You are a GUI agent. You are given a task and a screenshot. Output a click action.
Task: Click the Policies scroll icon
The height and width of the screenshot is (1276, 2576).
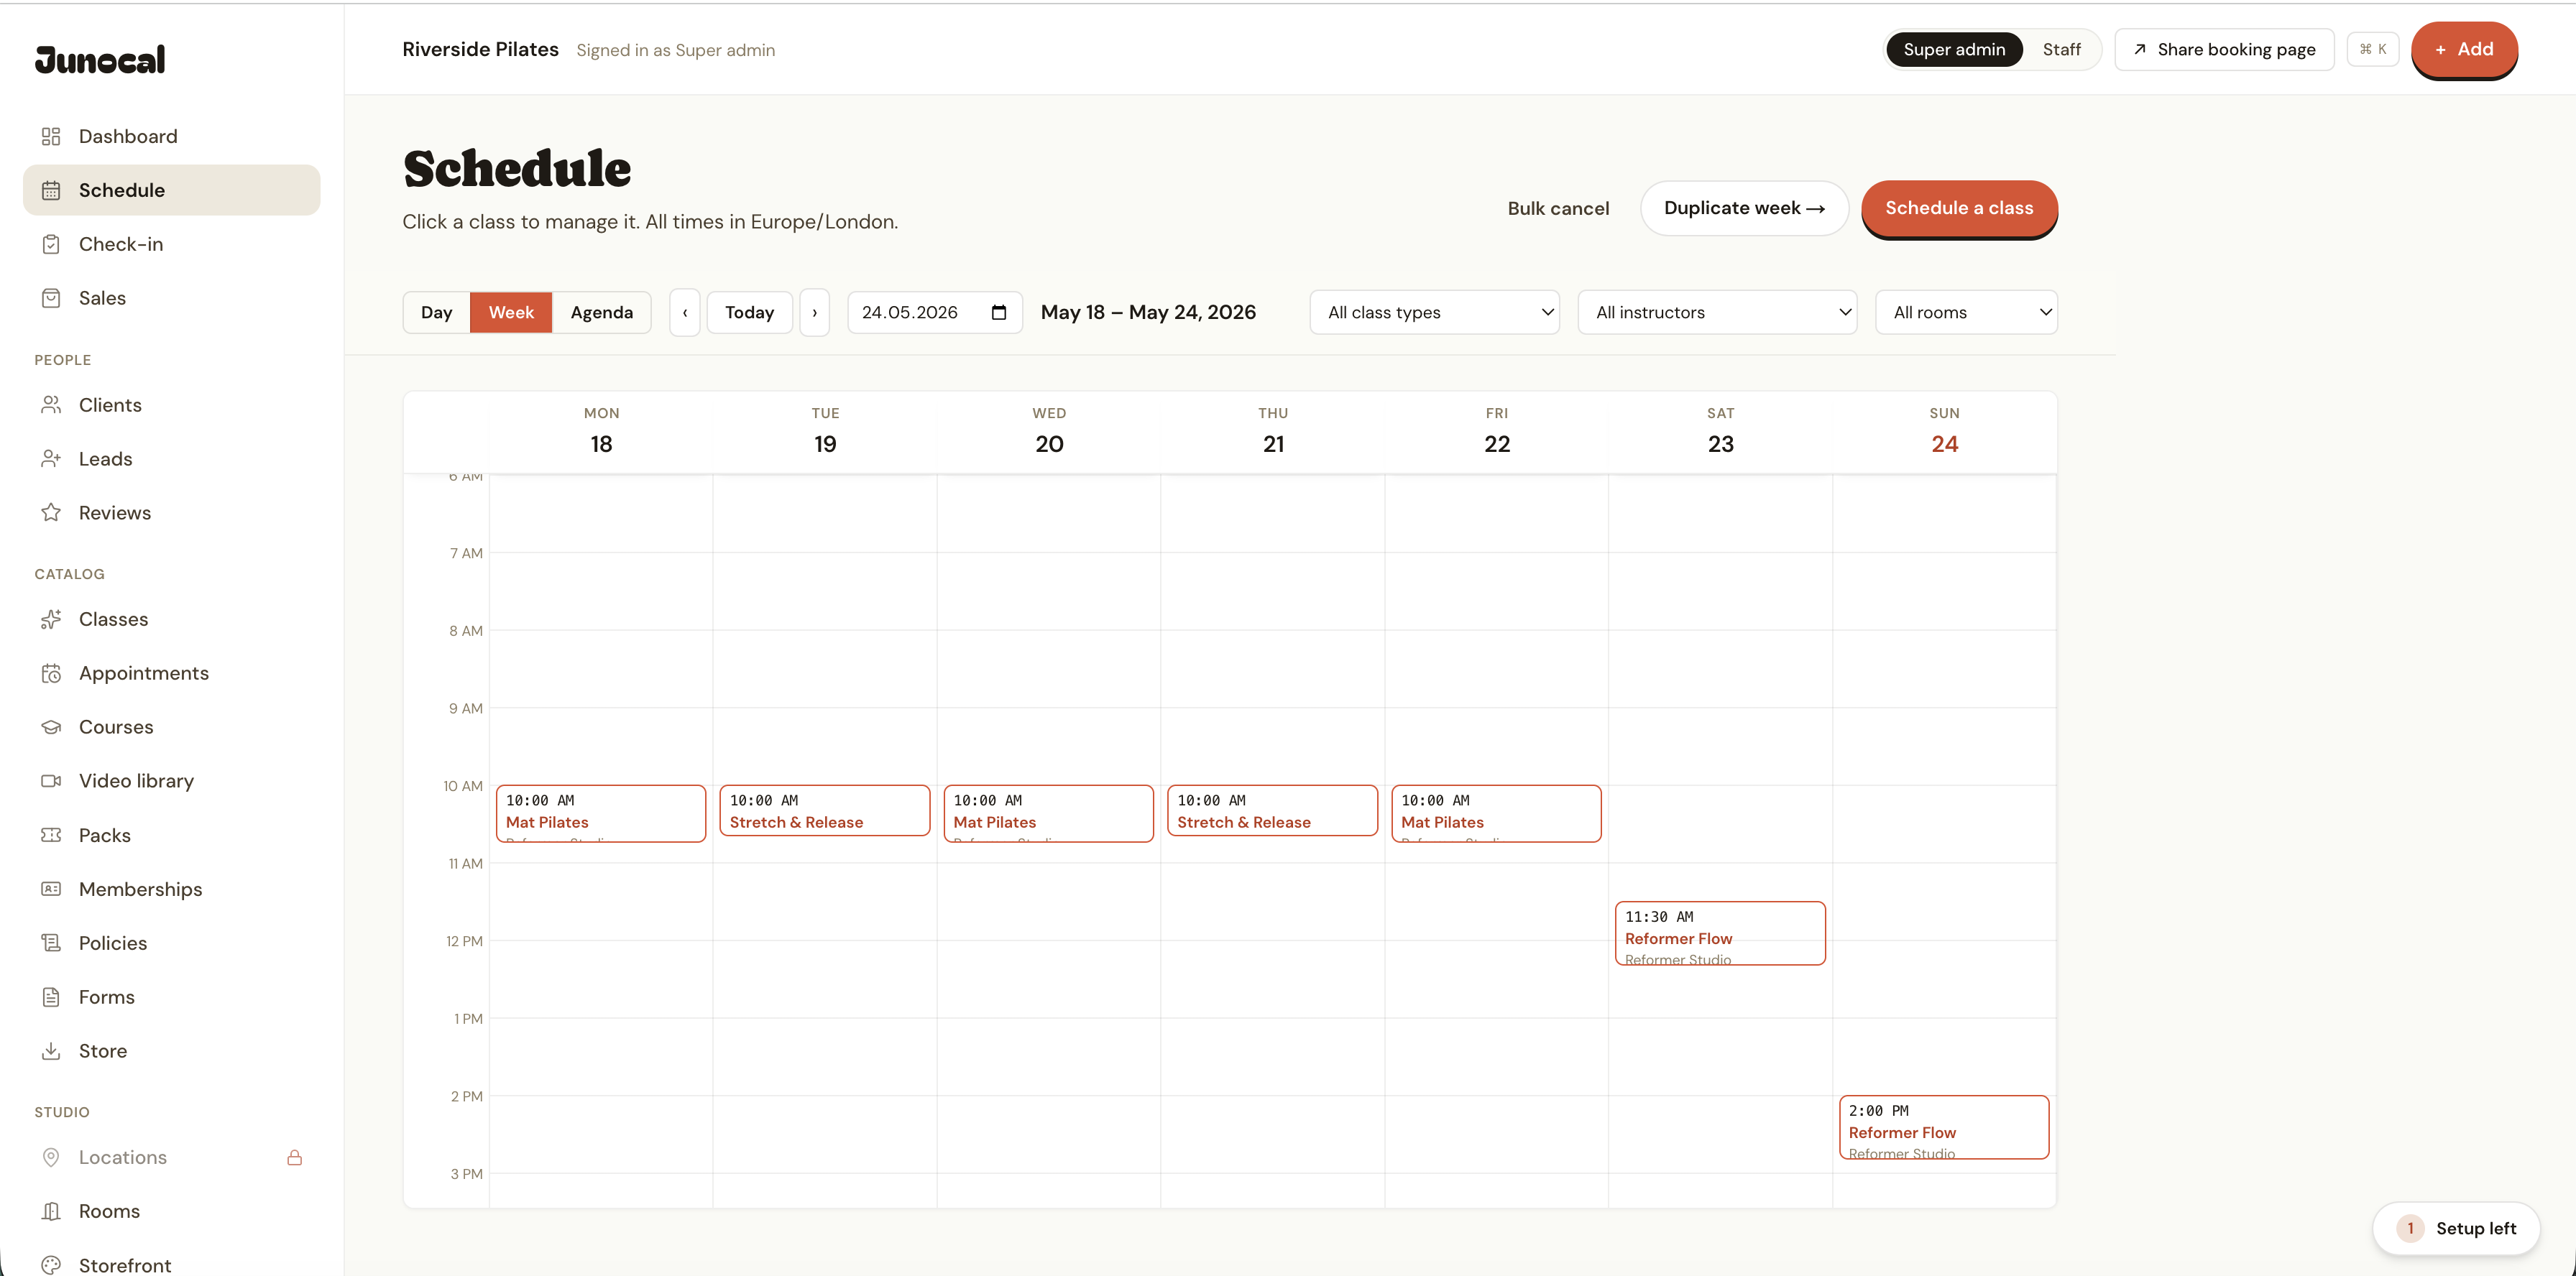pos(51,943)
